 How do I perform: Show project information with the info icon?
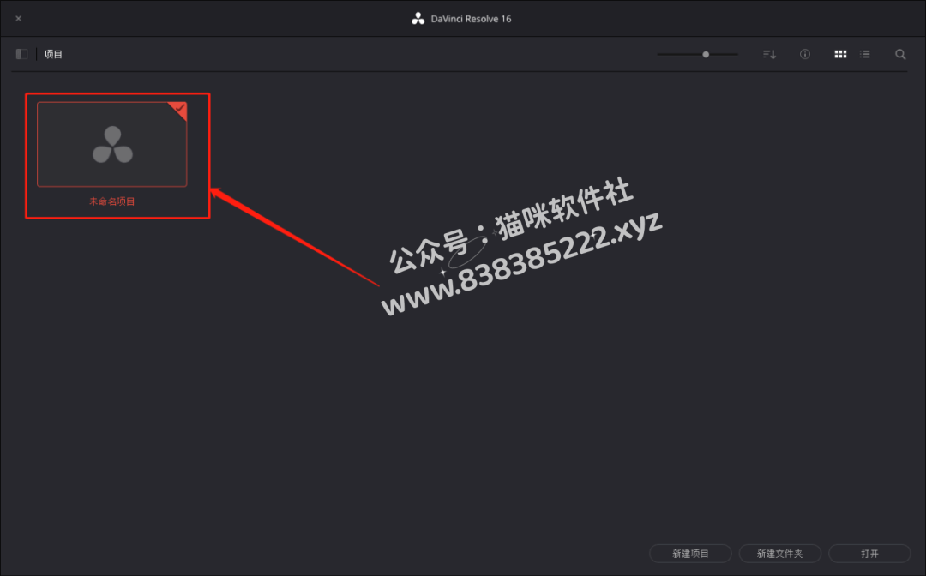click(x=805, y=54)
